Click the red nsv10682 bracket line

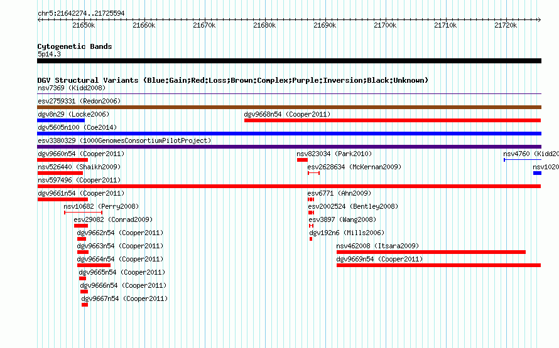pos(83,213)
